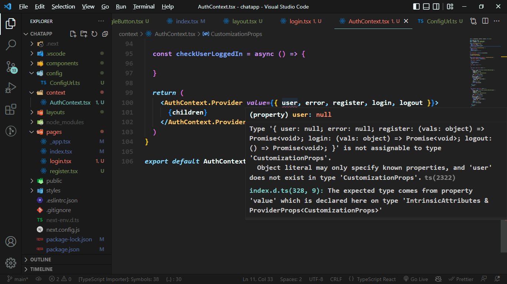Toggle primary side bar visibility
The width and height of the screenshot is (507, 284).
(417, 7)
